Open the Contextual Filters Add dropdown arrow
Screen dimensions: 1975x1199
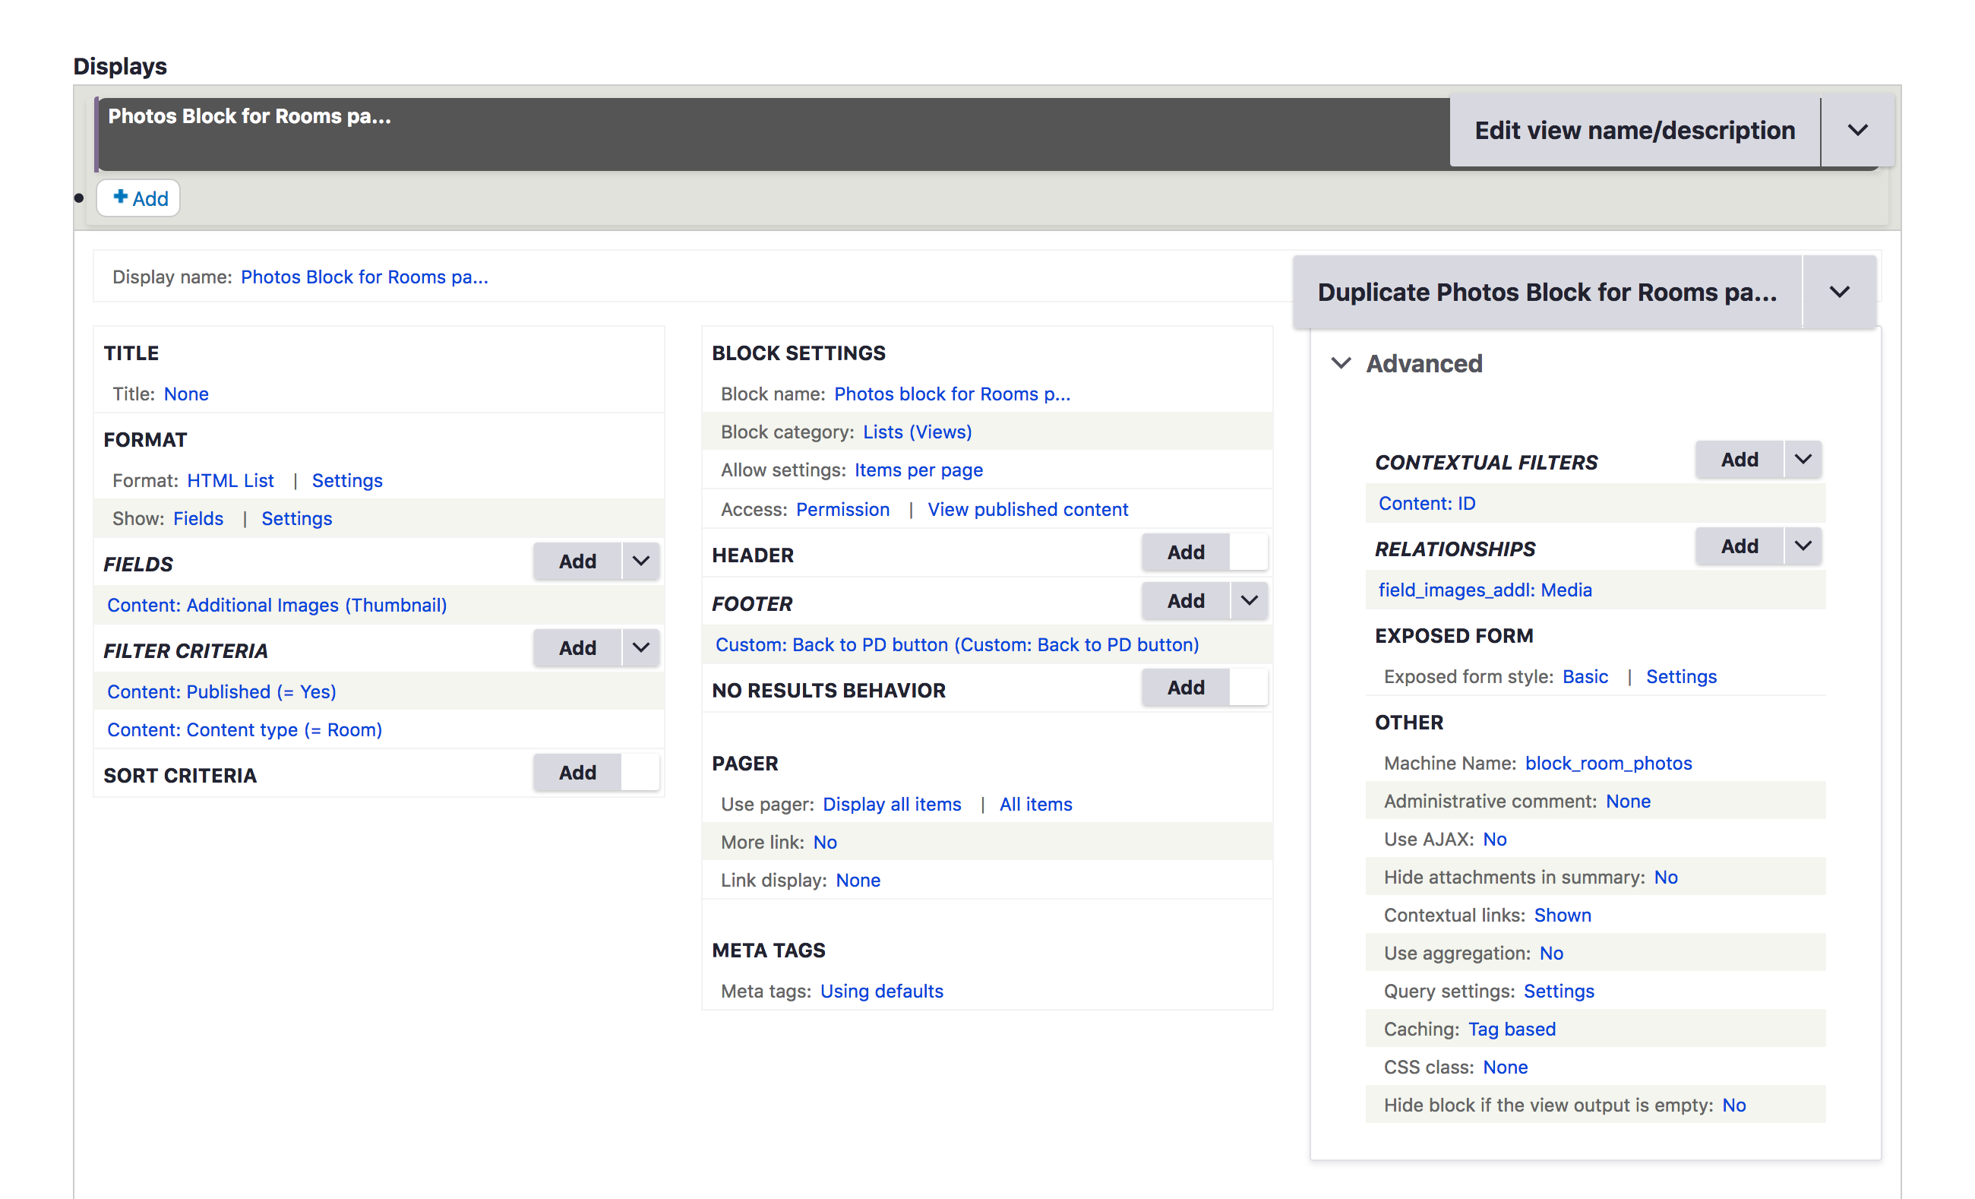point(1803,459)
